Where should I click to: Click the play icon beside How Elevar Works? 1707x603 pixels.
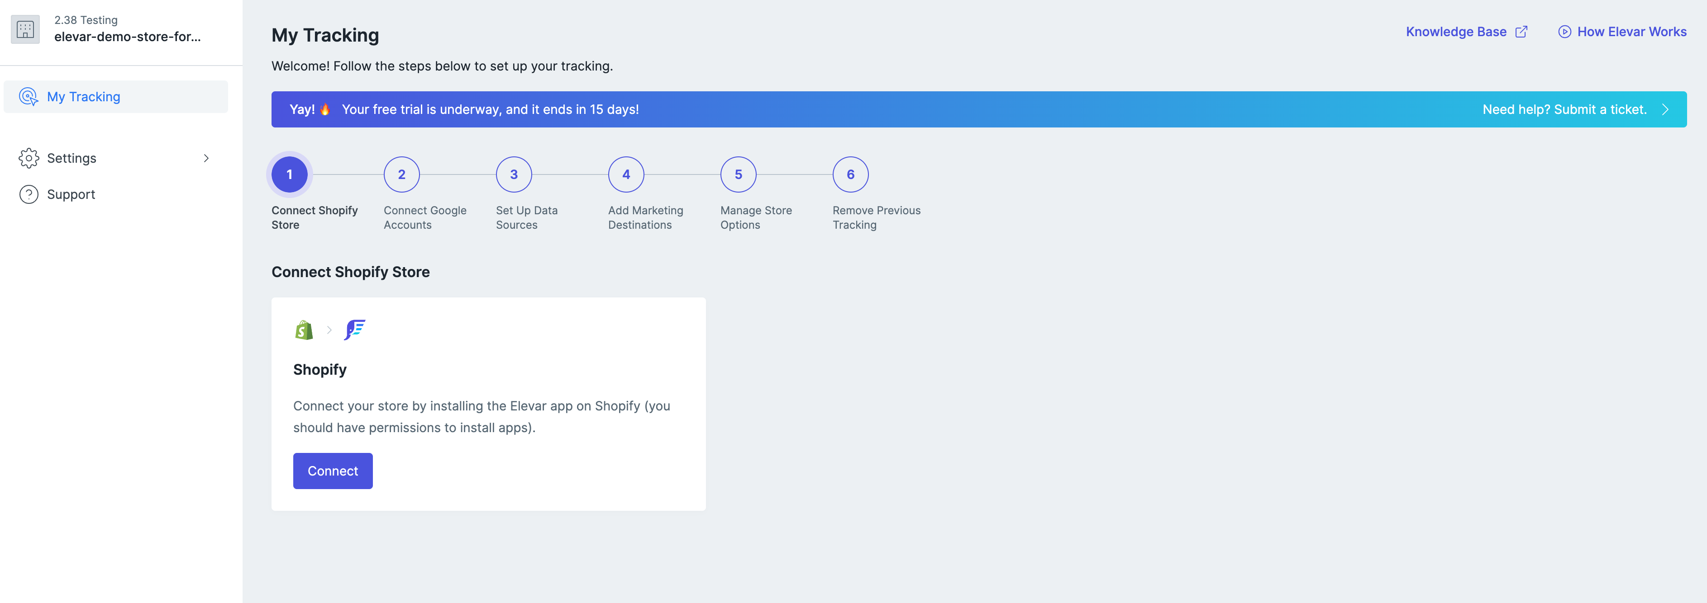tap(1564, 32)
